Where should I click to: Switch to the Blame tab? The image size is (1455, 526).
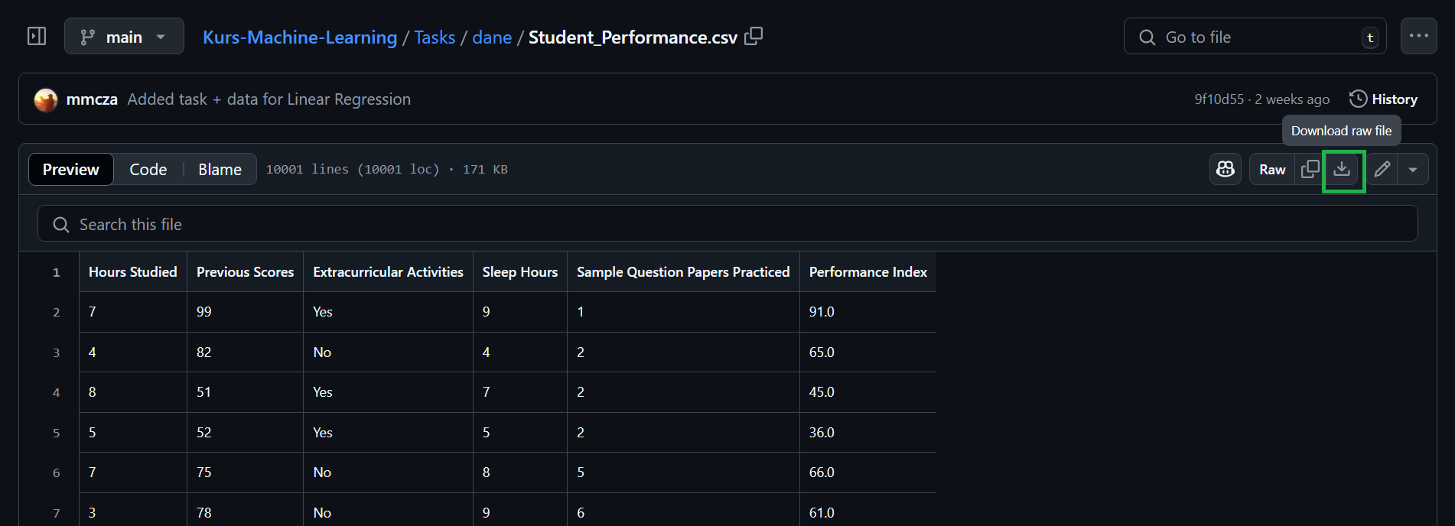click(220, 169)
